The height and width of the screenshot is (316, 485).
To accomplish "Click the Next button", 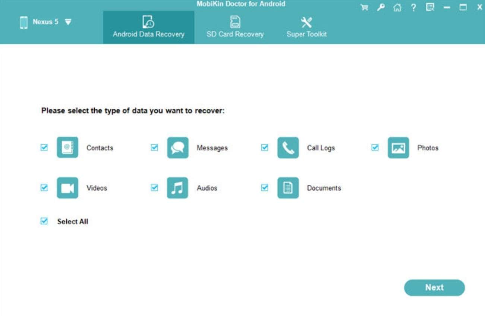I will pos(435,288).
